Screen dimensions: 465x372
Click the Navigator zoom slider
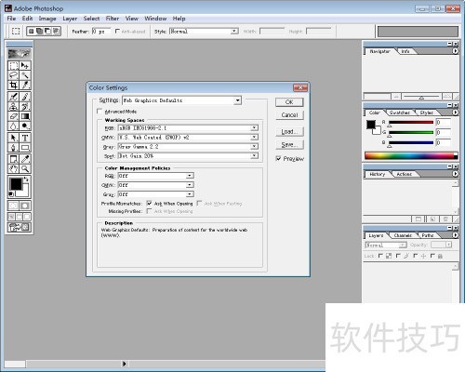click(x=421, y=97)
